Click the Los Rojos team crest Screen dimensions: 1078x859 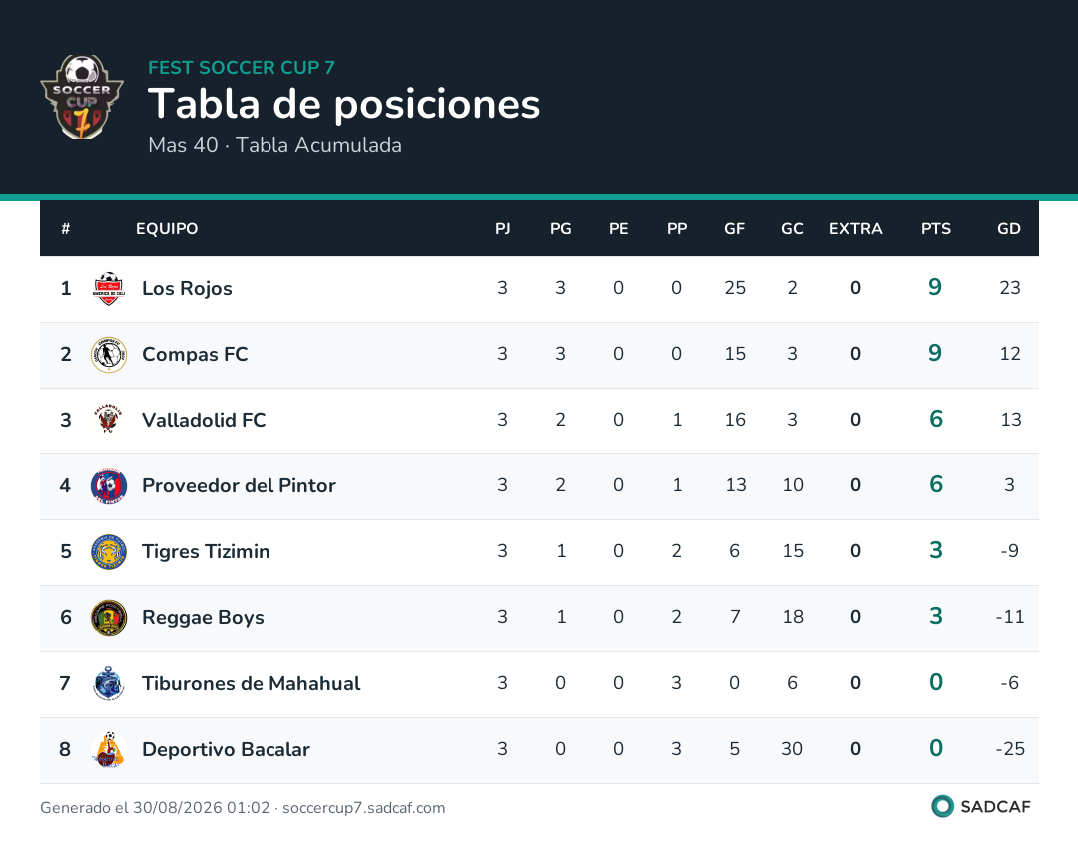(109, 289)
